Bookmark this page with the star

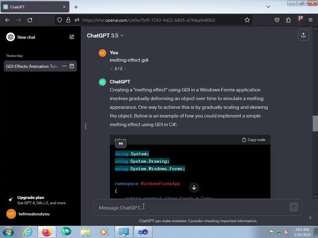click(x=247, y=20)
